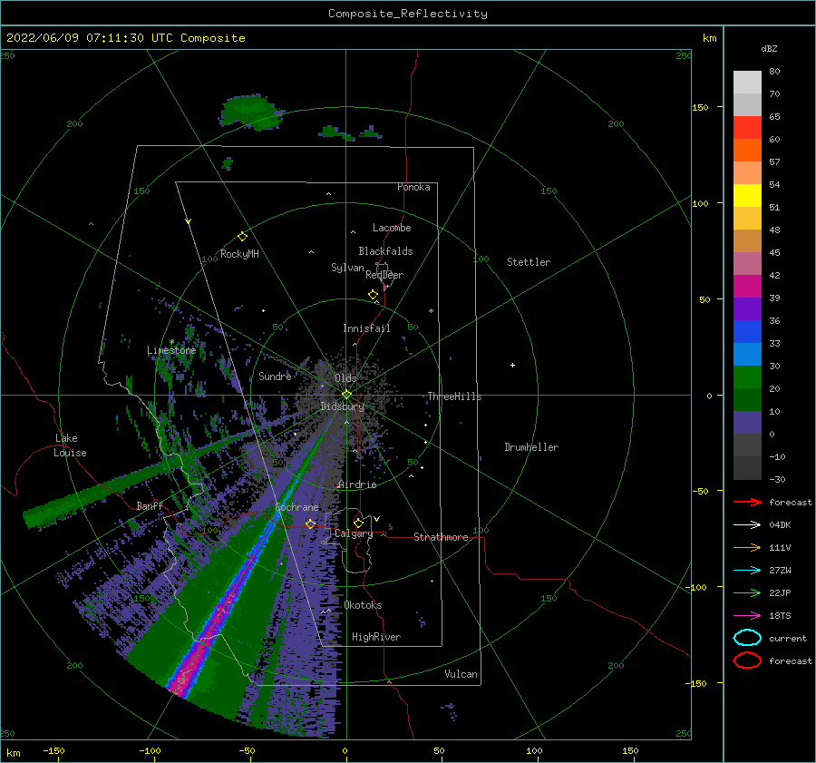Image resolution: width=816 pixels, height=763 pixels.
Task: Click the Strathmore label
Action: pos(441,537)
